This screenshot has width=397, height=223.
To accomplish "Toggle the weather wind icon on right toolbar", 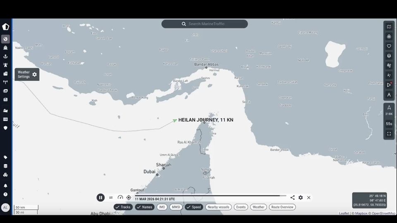I will 389,66.
